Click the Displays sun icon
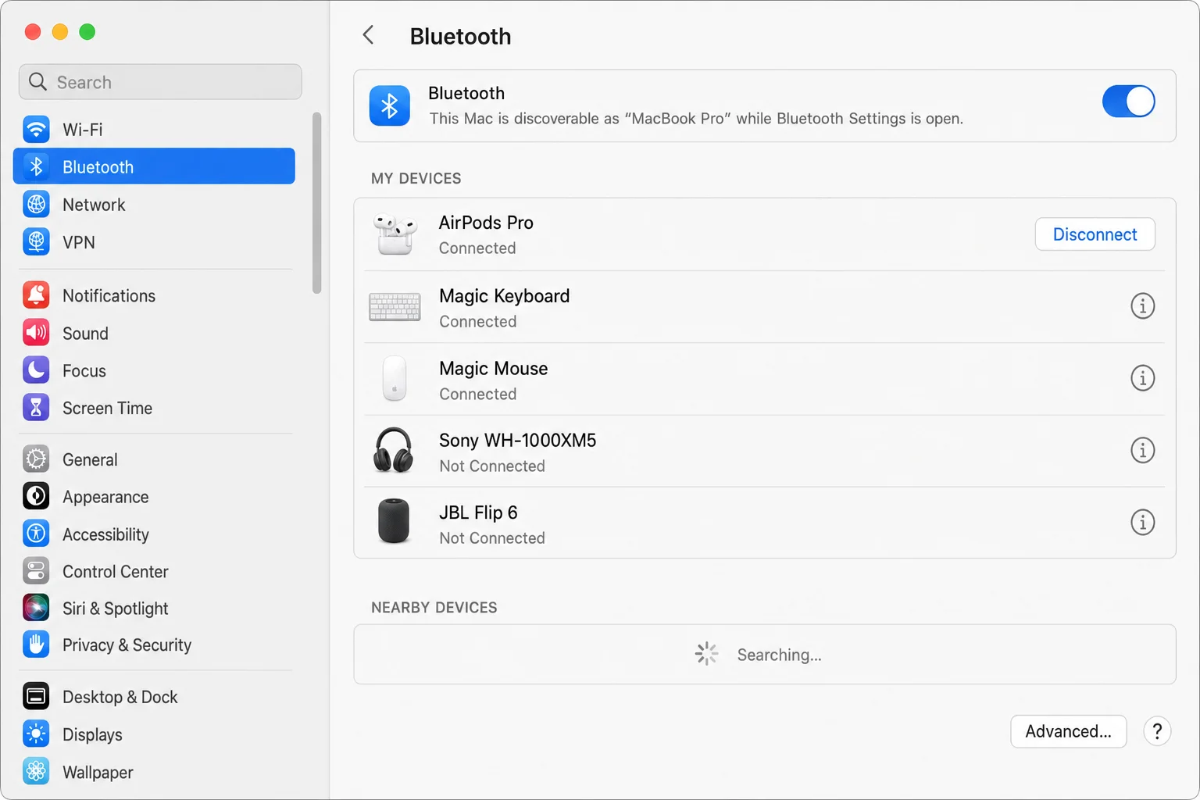 pos(36,734)
